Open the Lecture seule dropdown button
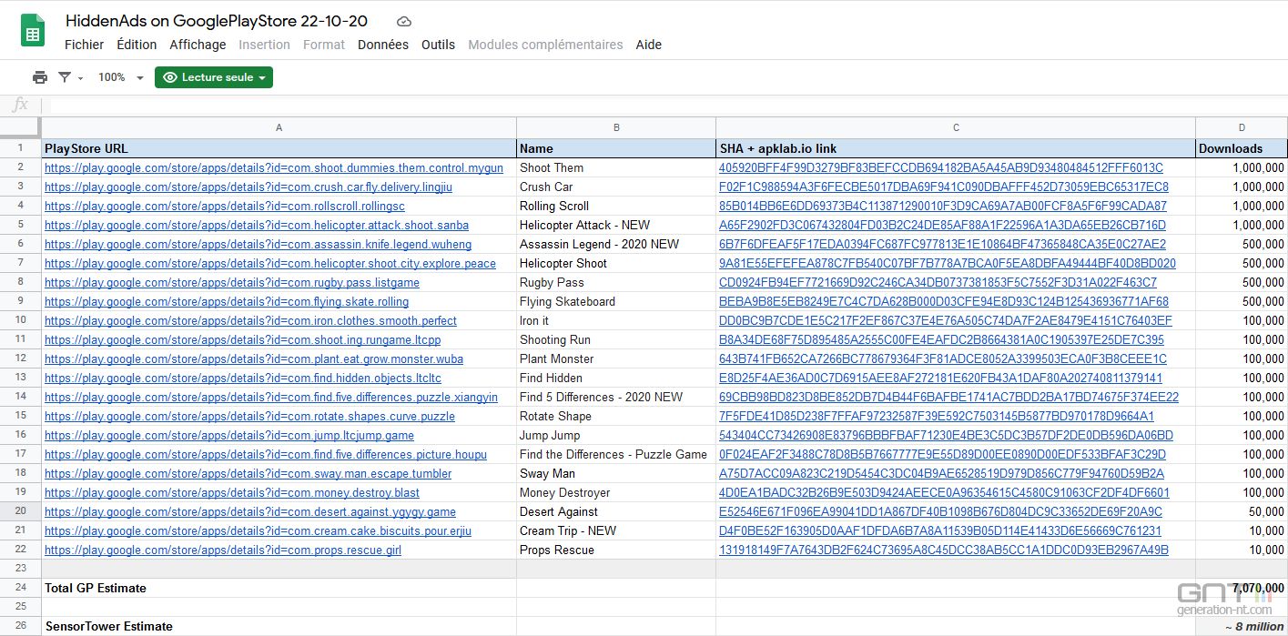This screenshot has height=636, width=1288. click(x=214, y=77)
